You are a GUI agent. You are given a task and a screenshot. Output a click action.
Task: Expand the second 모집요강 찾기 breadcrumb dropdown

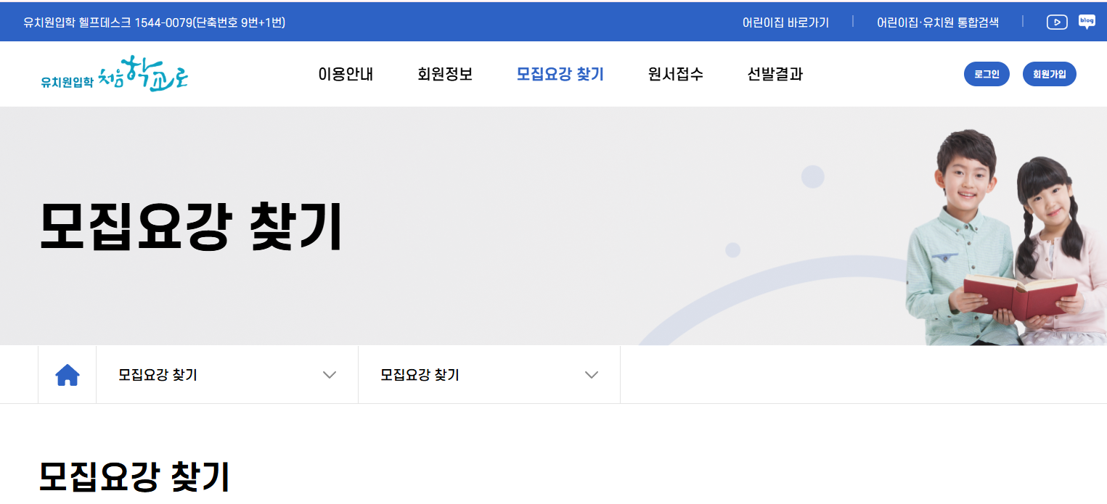click(x=592, y=374)
